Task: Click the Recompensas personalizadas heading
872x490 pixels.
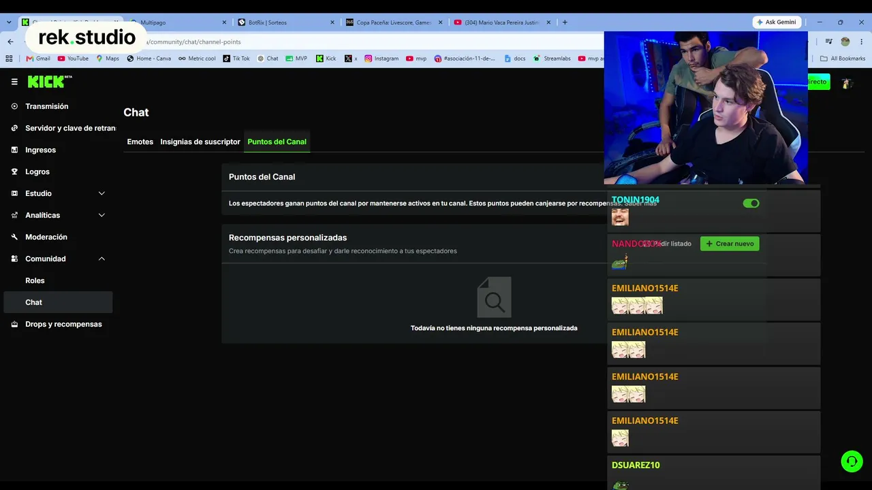Action: tap(287, 238)
